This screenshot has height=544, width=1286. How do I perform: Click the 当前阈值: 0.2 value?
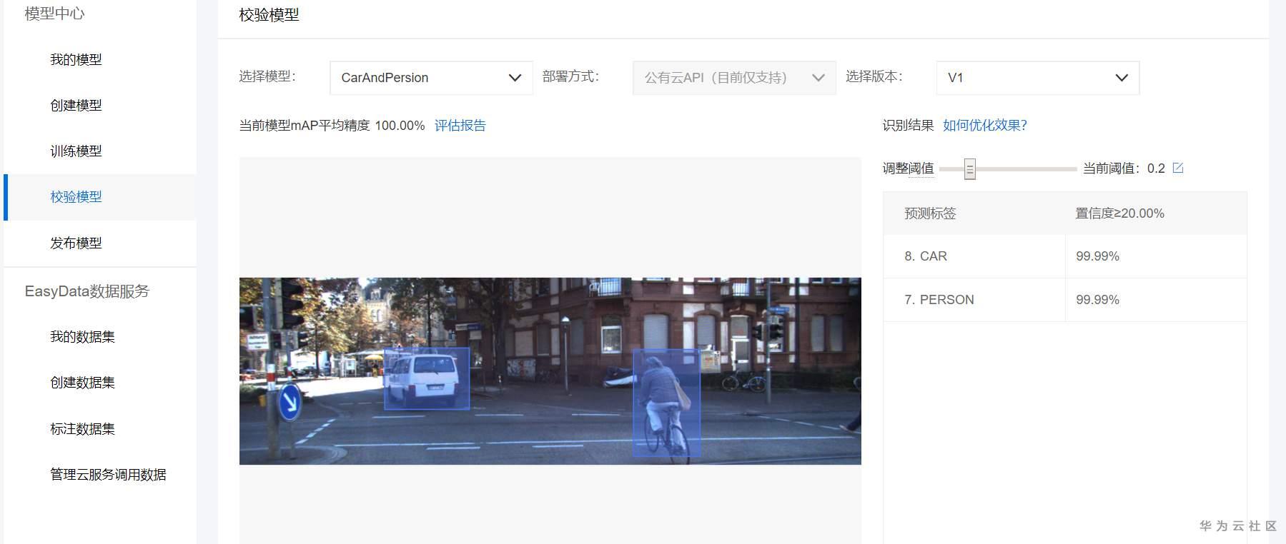point(1124,168)
